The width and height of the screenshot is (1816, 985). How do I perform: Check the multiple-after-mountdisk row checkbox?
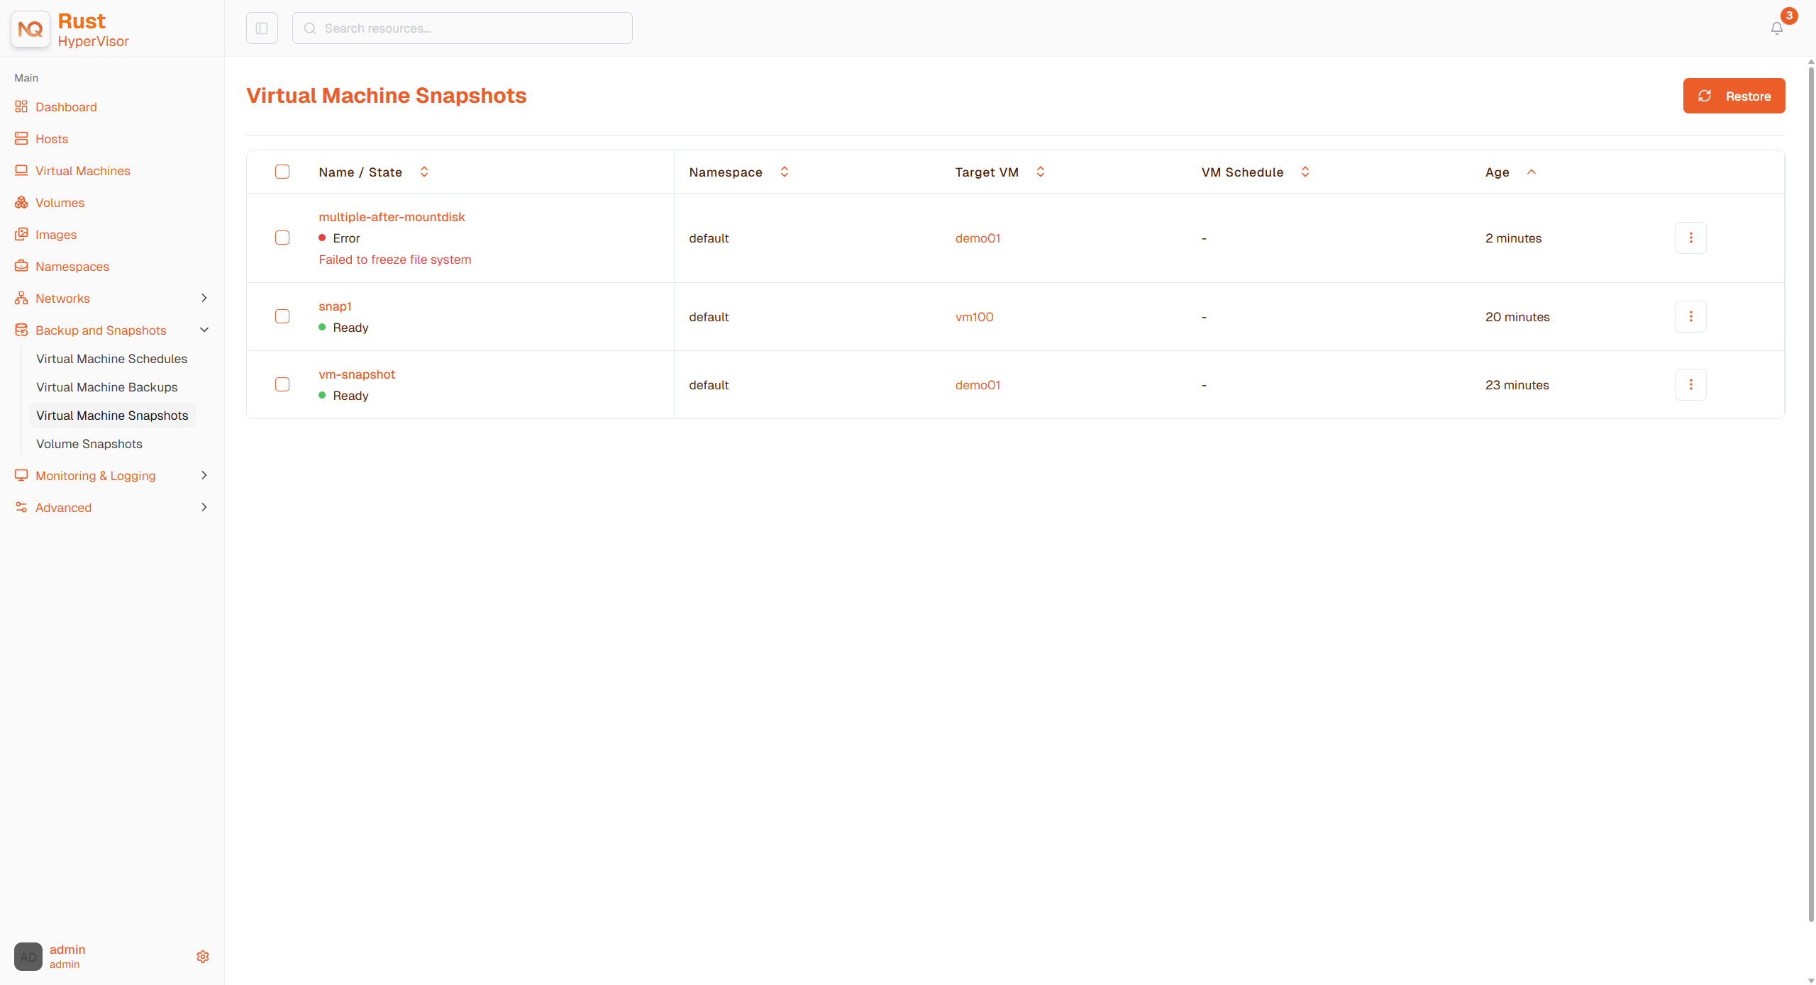coord(282,238)
